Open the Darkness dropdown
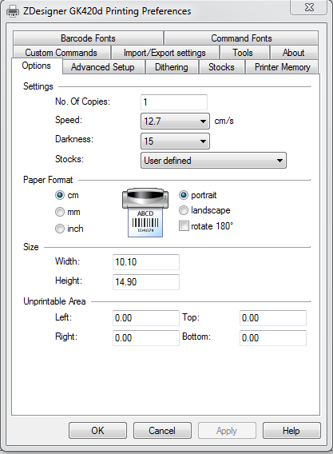 click(x=175, y=141)
